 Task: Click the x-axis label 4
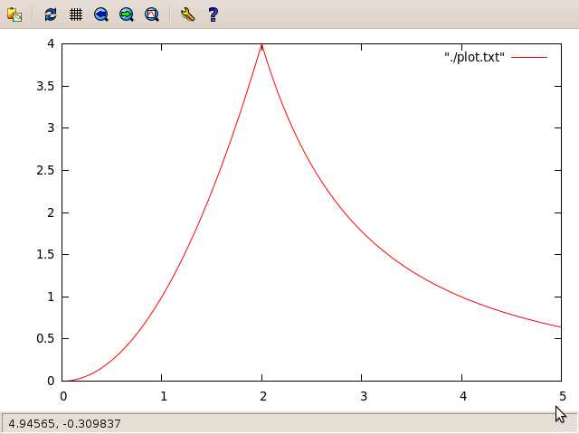[463, 396]
